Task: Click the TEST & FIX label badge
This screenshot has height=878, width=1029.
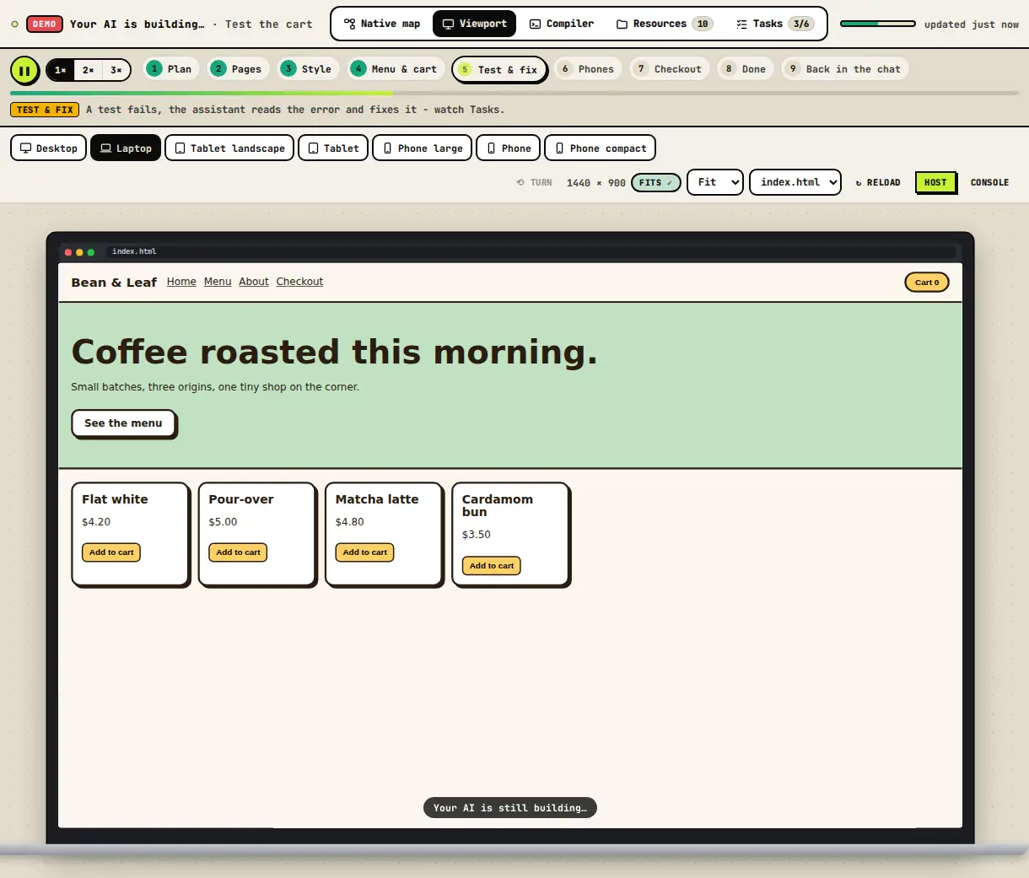Action: coord(45,110)
